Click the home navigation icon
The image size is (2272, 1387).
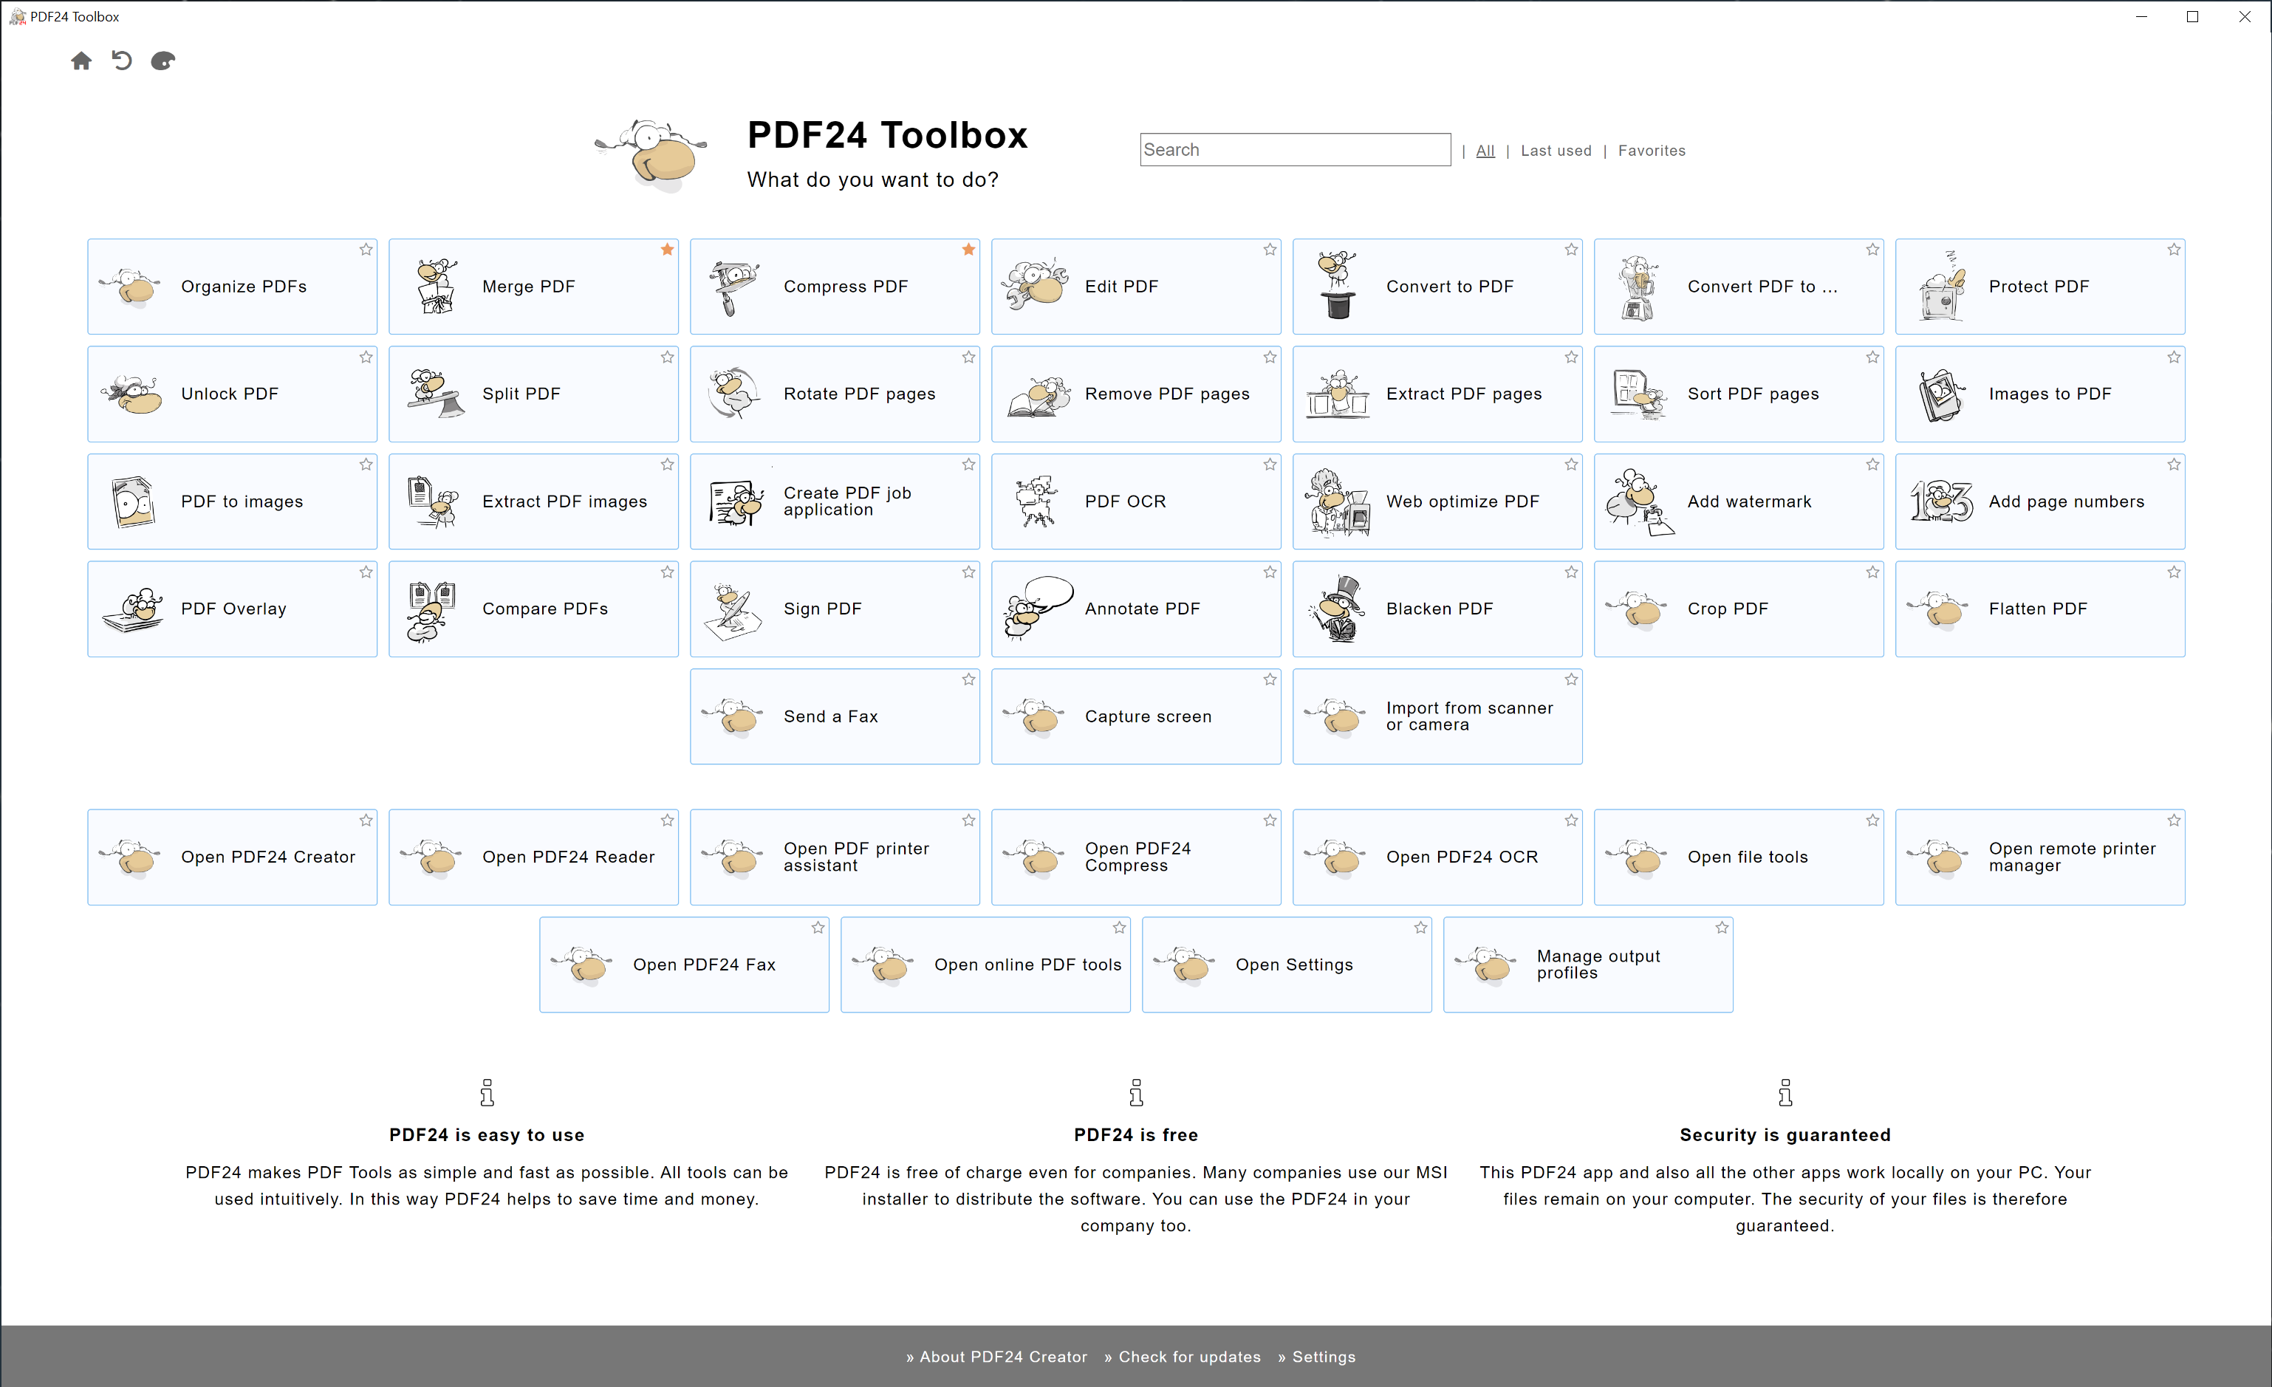pos(80,61)
